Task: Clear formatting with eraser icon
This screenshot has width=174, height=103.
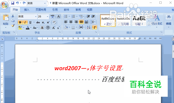Action: coord(54,22)
